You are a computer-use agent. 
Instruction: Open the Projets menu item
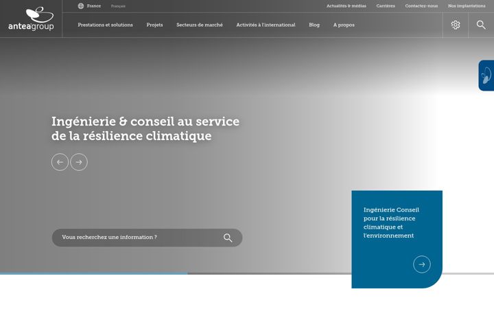[154, 25]
